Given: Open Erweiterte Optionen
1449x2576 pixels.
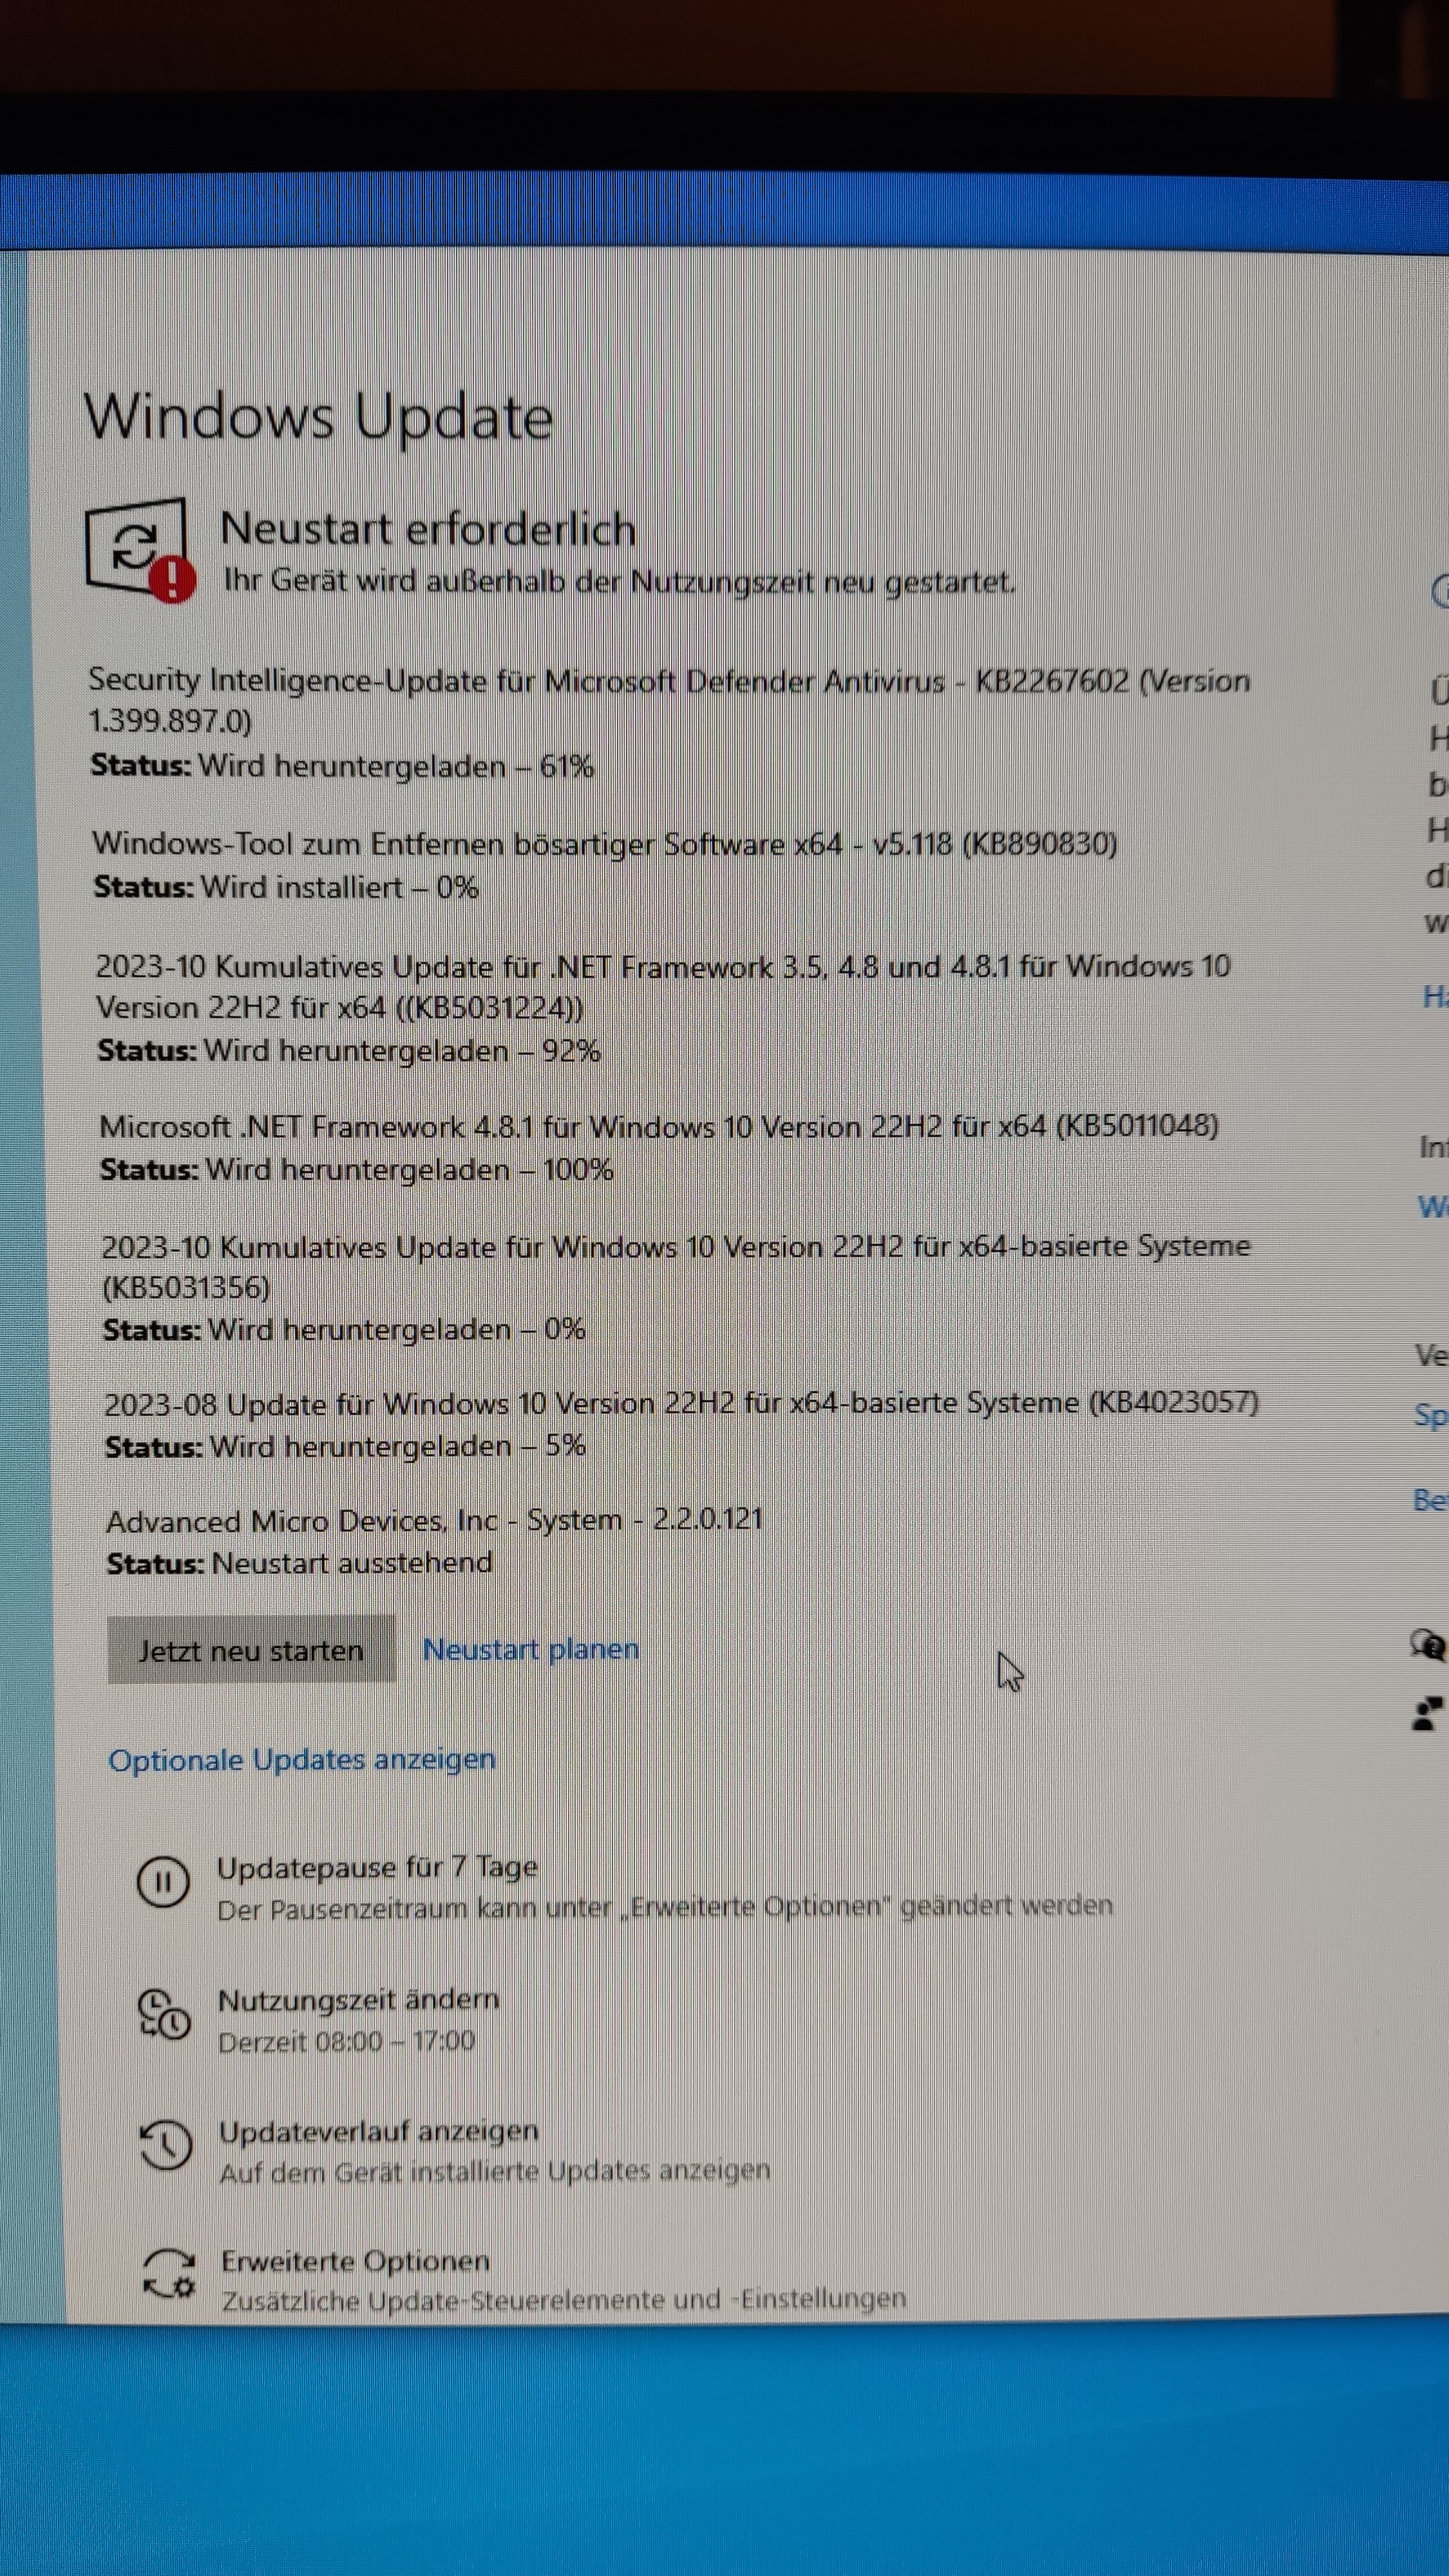Looking at the screenshot, I should (x=355, y=2261).
